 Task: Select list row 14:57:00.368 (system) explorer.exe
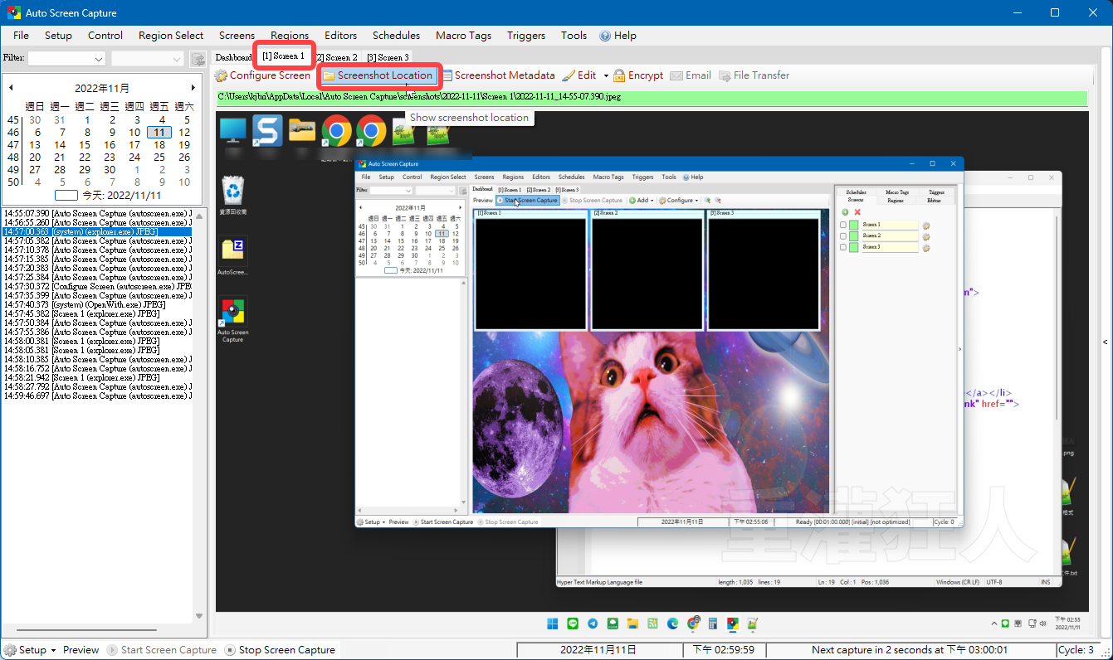[96, 231]
